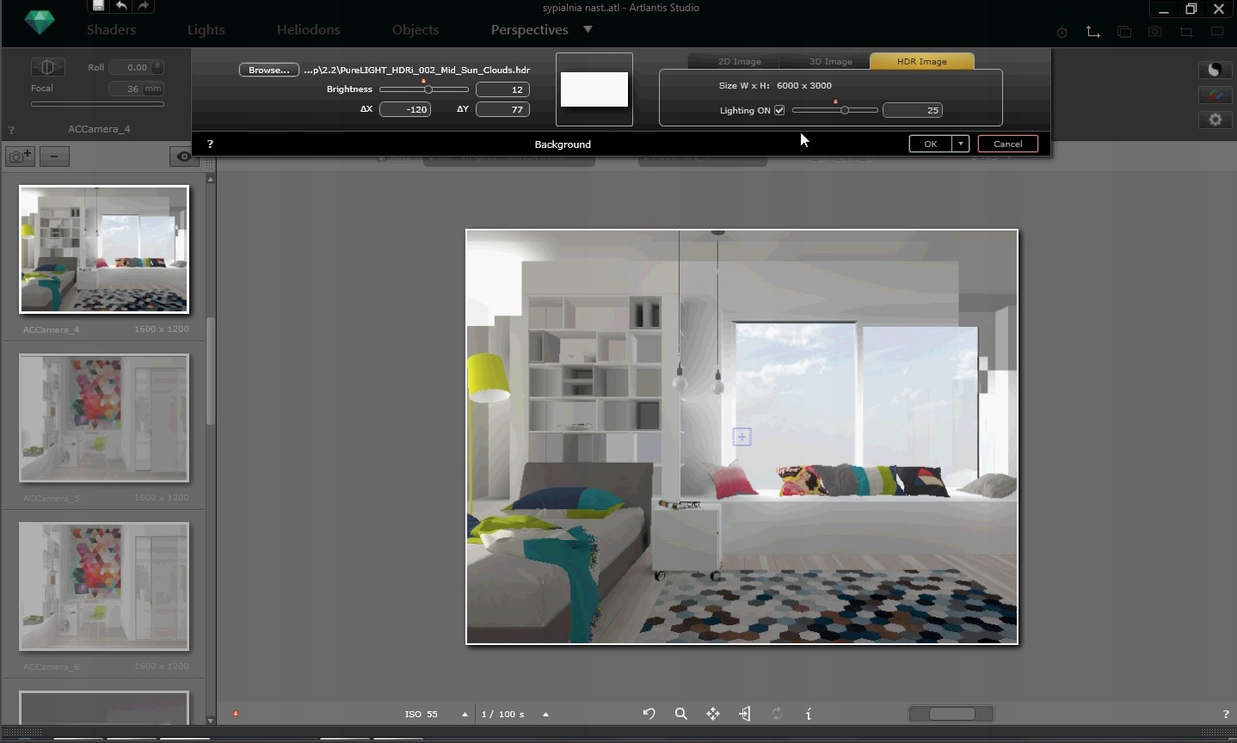Open the settings gear on right panel
This screenshot has width=1237, height=743.
[1215, 120]
